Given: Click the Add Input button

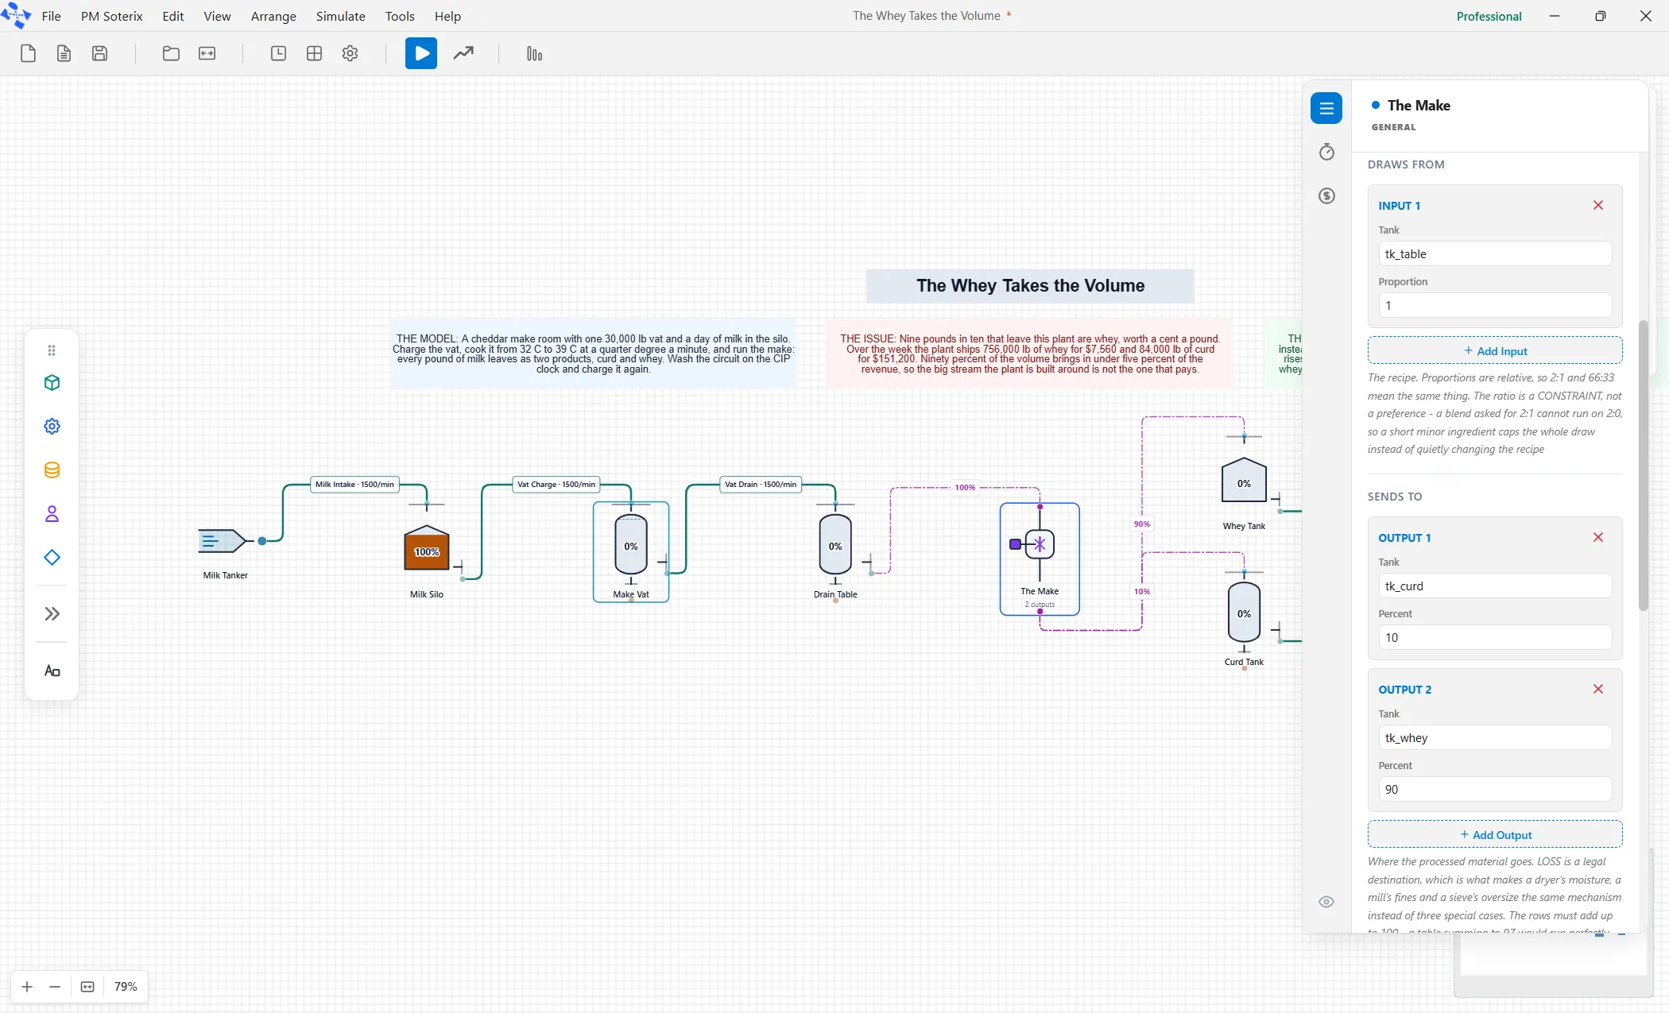Looking at the screenshot, I should 1495,350.
